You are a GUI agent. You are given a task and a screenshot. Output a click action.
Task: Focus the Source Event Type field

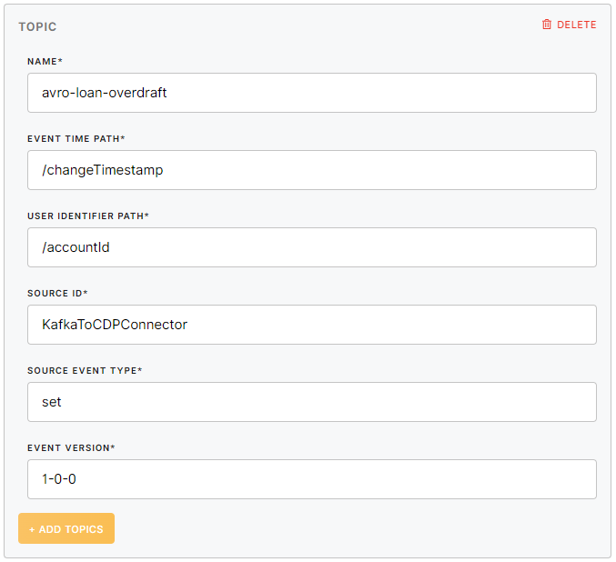[x=312, y=402]
